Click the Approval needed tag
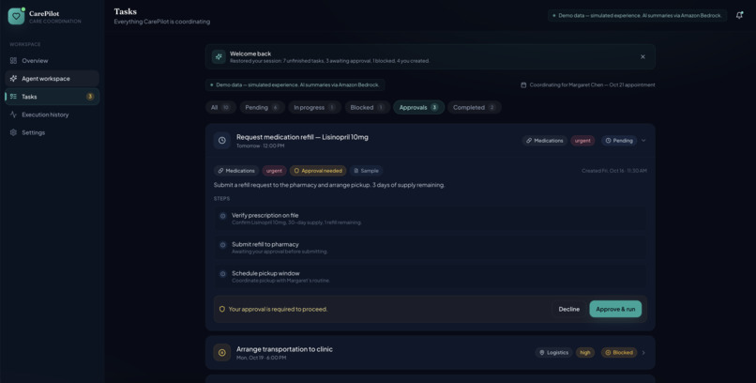The width and height of the screenshot is (756, 383). pos(318,171)
